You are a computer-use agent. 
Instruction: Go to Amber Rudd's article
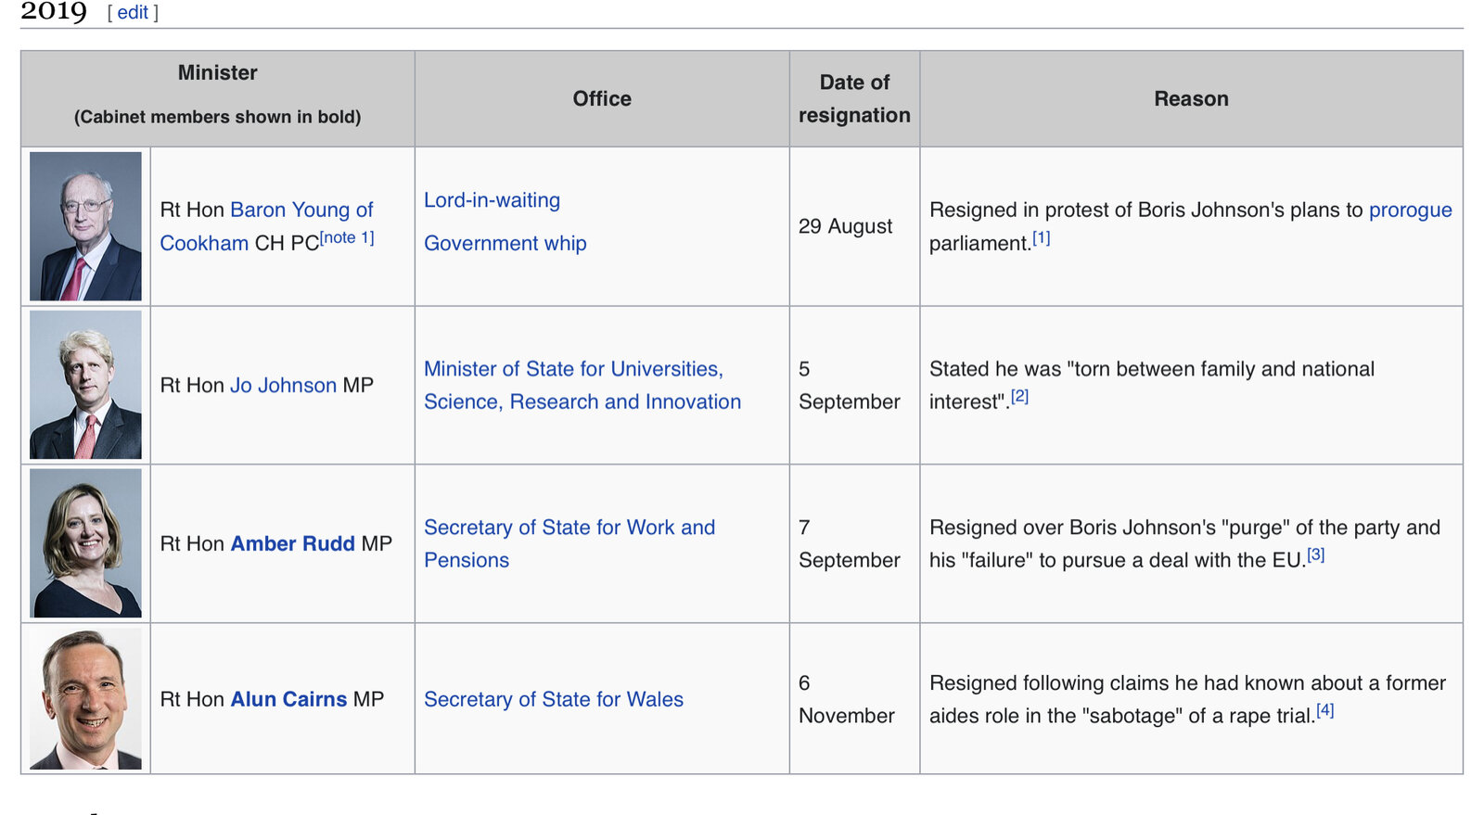292,543
